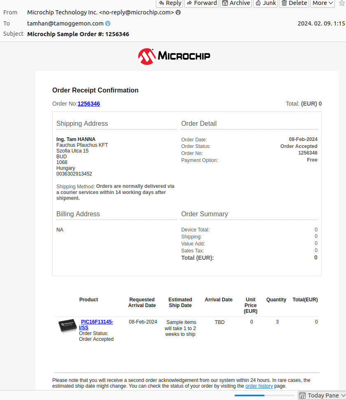Click the Order Summary heading

tap(204, 214)
